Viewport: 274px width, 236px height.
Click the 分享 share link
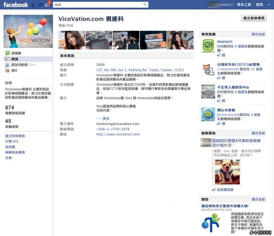click(x=9, y=158)
